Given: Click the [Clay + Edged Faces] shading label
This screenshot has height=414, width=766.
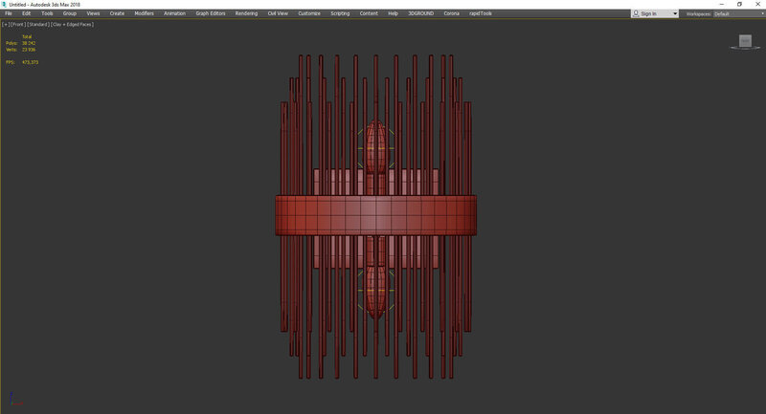Looking at the screenshot, I should tap(72, 24).
